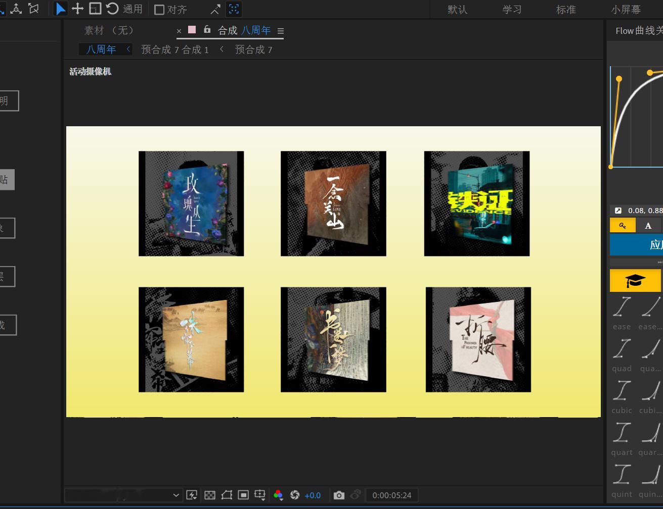The width and height of the screenshot is (663, 509).
Task: Switch to the 学习 workspace
Action: coord(512,10)
